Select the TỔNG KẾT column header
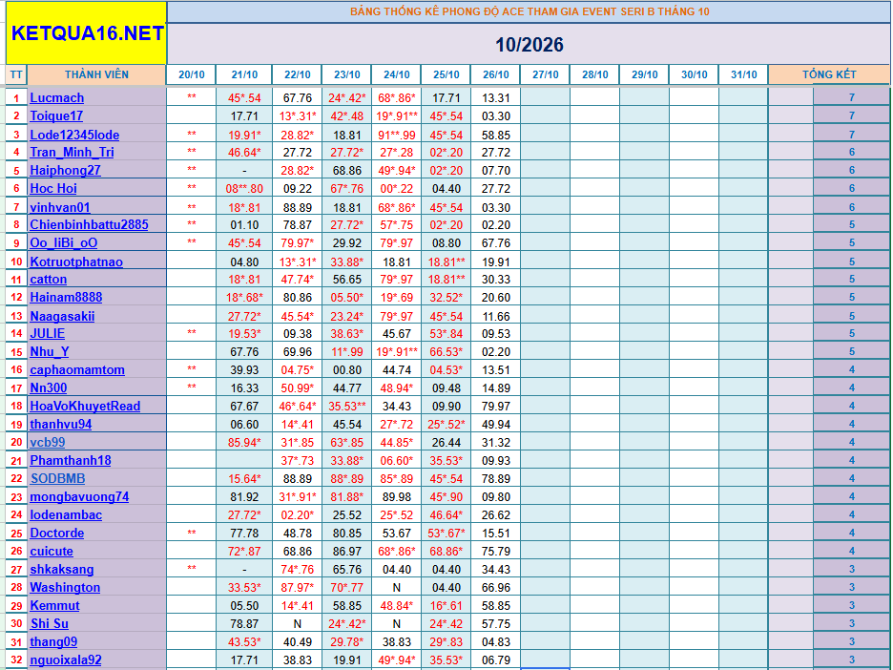The width and height of the screenshot is (893, 670). (829, 74)
